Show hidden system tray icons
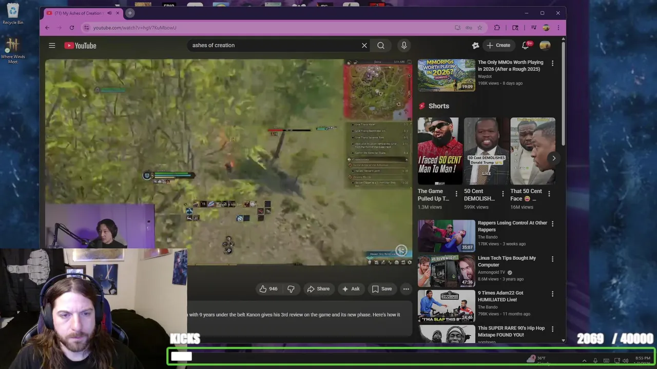This screenshot has width=657, height=369. (x=584, y=361)
